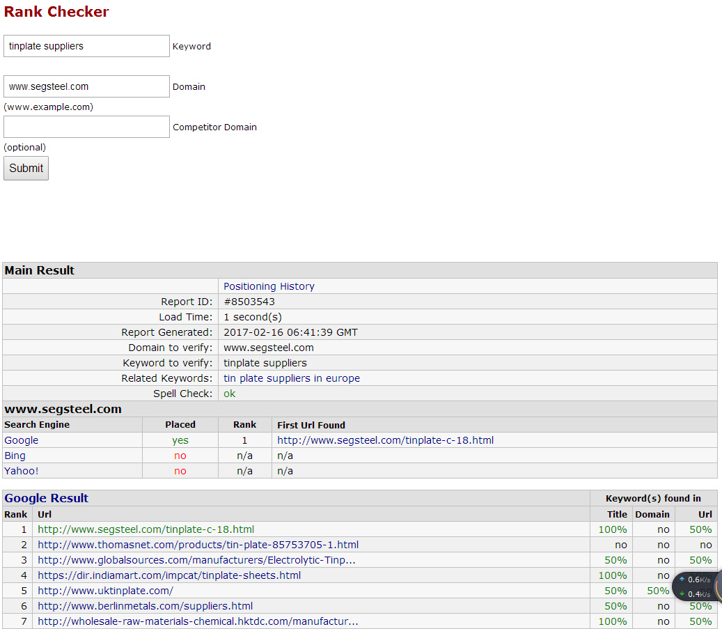Open the Positioning History link
Image resolution: width=722 pixels, height=629 pixels.
click(269, 286)
